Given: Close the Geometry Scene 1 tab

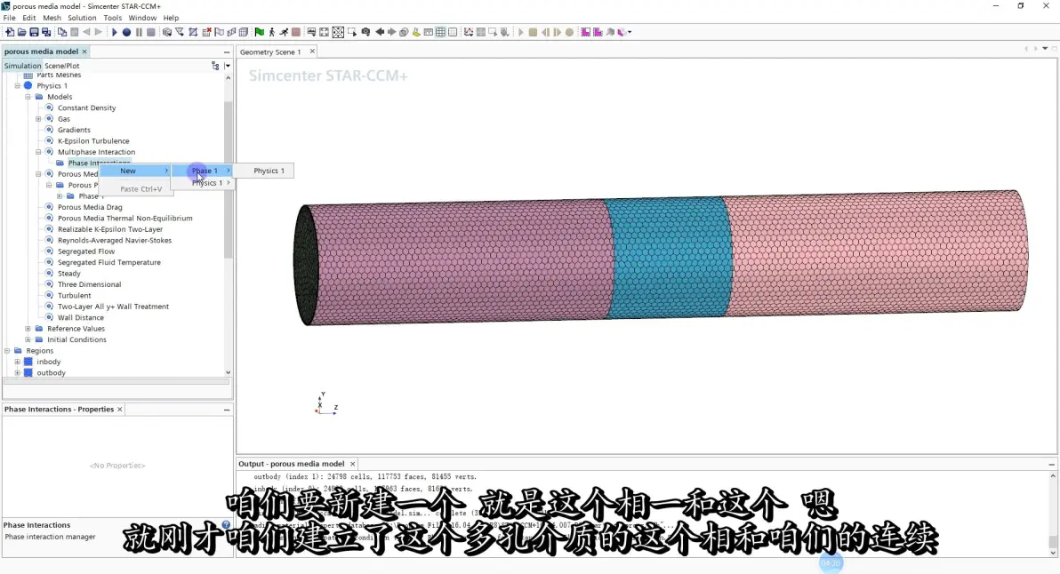Looking at the screenshot, I should pos(312,52).
